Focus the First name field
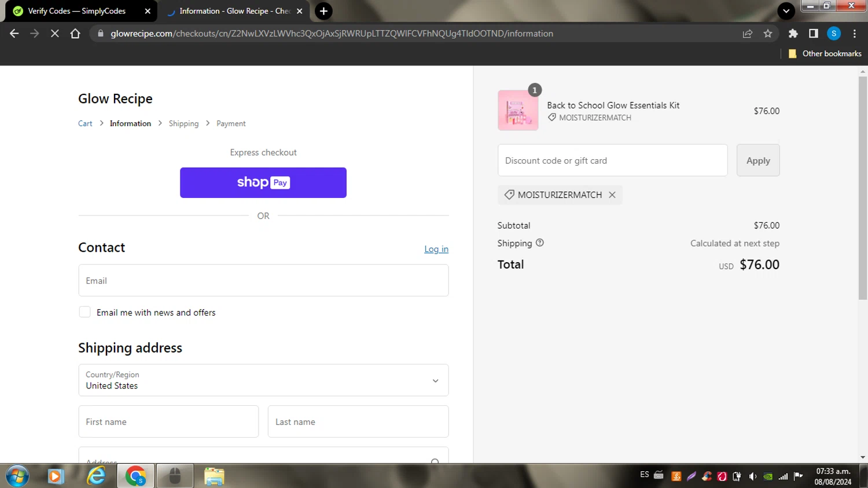The image size is (868, 488). coord(168,421)
